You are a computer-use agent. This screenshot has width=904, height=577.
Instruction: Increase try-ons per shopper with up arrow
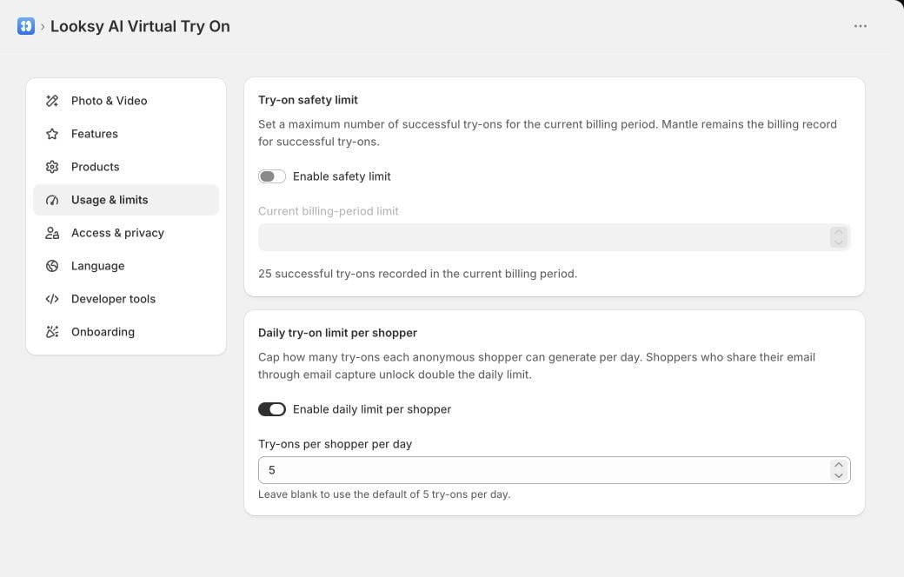point(839,465)
